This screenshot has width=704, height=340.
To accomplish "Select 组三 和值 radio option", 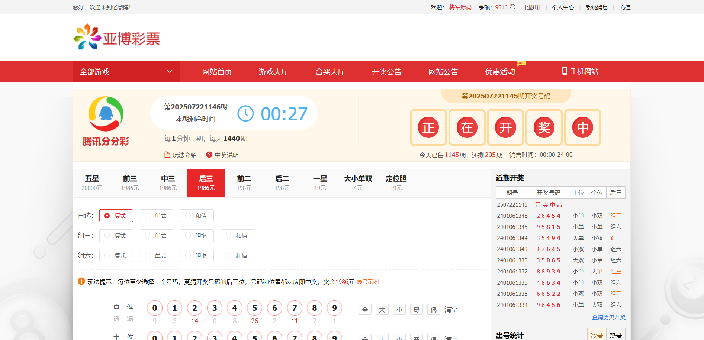I will [x=237, y=236].
